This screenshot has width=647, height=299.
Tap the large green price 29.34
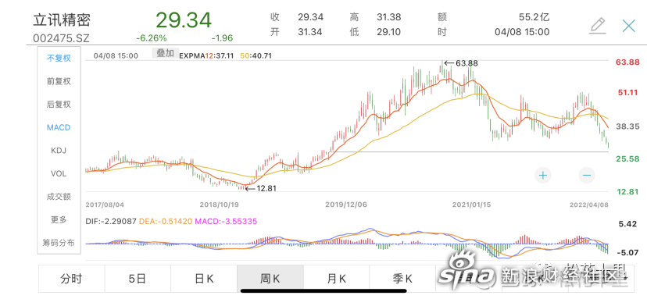[184, 20]
